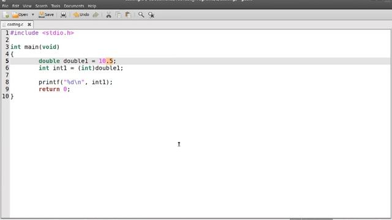Click the Redo arrow icon
The height and width of the screenshot is (220, 392).
(96, 15)
